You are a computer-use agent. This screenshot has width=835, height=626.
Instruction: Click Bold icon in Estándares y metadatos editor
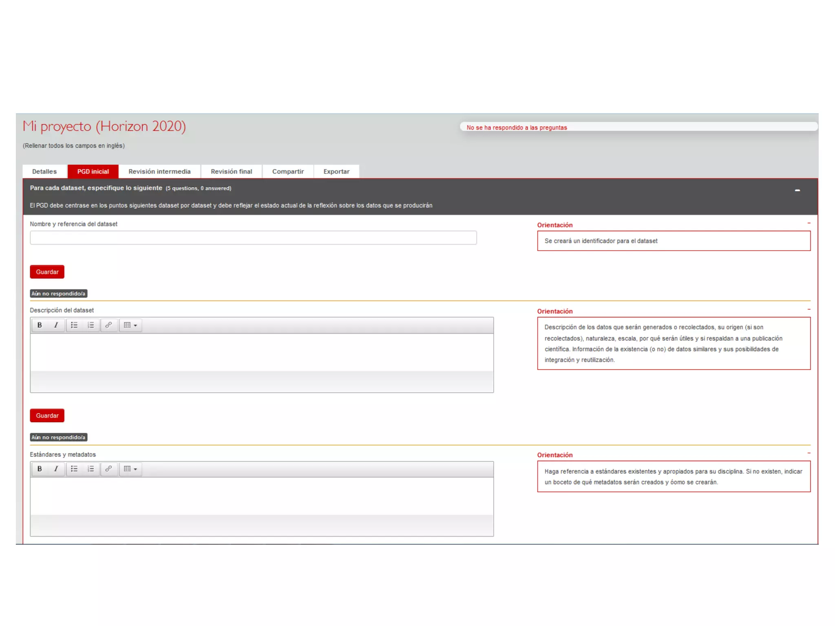(40, 469)
